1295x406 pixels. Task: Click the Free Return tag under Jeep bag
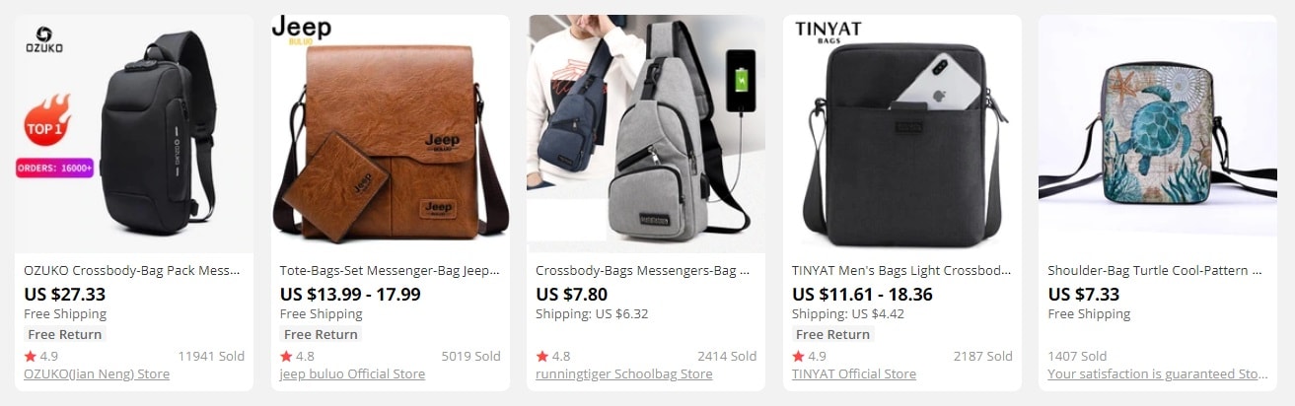tap(321, 334)
